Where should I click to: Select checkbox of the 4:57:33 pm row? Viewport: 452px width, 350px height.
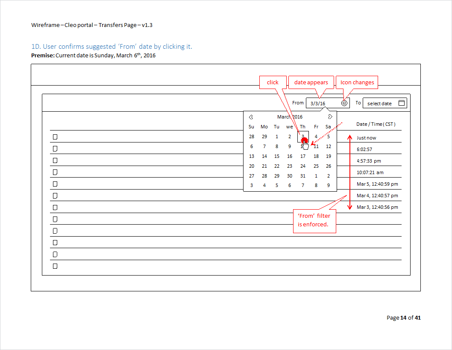pos(55,160)
